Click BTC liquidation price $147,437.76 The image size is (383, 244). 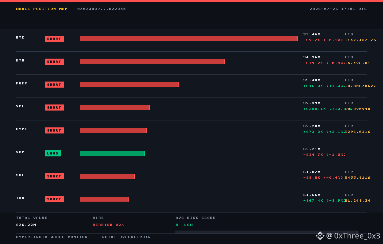[360, 40]
